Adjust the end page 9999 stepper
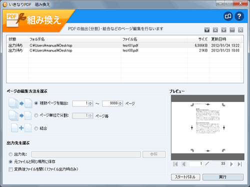This screenshot has width=250, height=187. click(x=120, y=103)
